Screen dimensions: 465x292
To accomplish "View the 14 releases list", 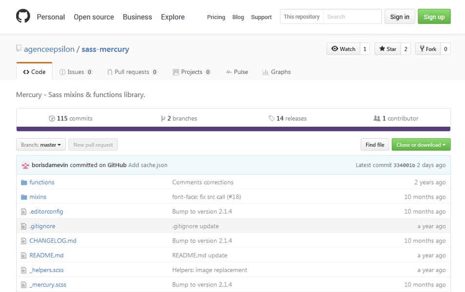I will [x=288, y=118].
